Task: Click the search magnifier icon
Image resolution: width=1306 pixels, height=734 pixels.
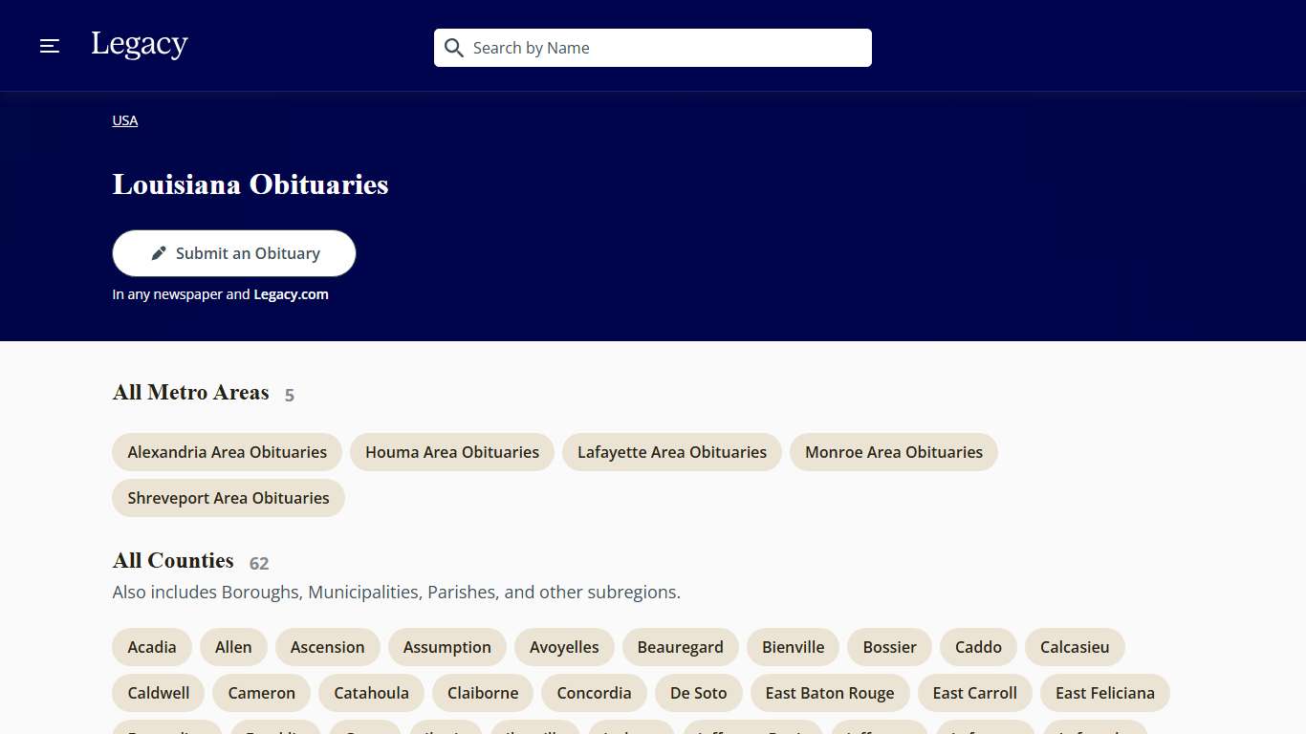Action: point(454,48)
